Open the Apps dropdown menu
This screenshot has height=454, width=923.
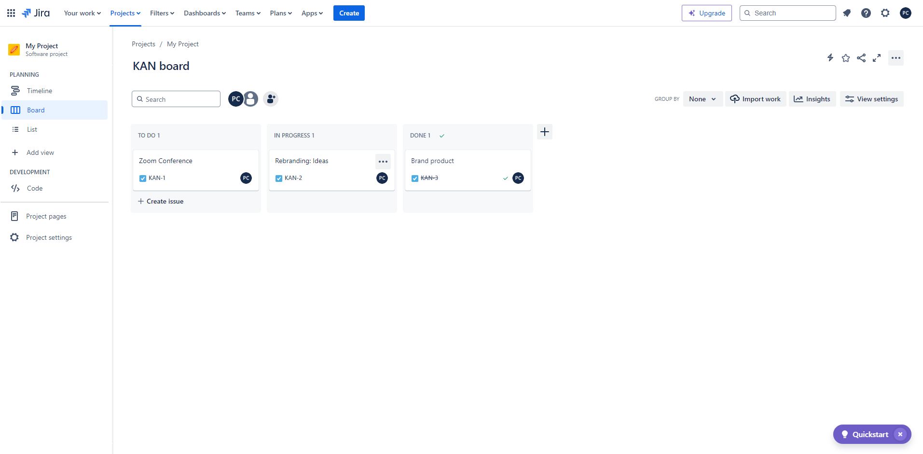pyautogui.click(x=312, y=13)
